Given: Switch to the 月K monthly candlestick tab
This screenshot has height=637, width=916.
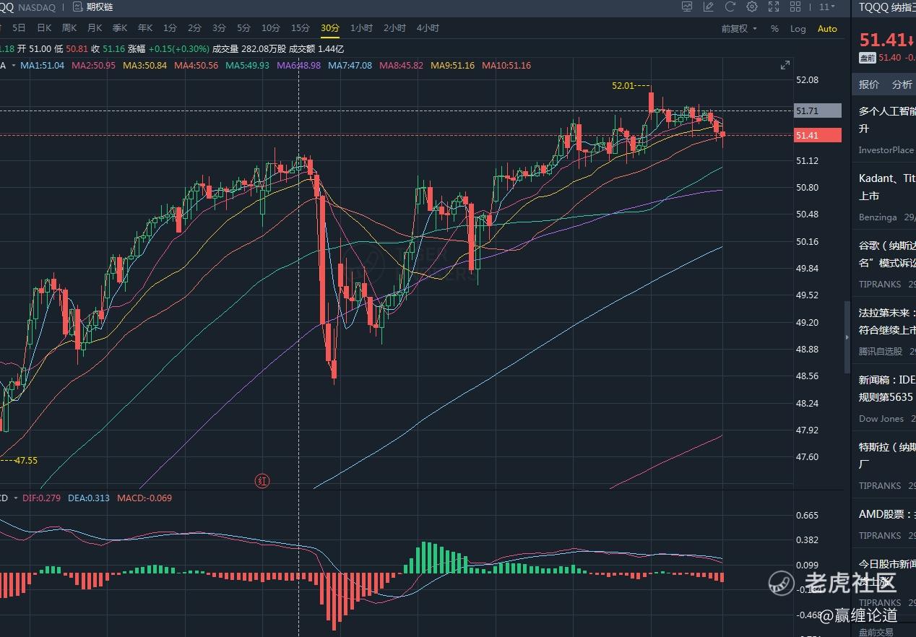Looking at the screenshot, I should tap(95, 28).
